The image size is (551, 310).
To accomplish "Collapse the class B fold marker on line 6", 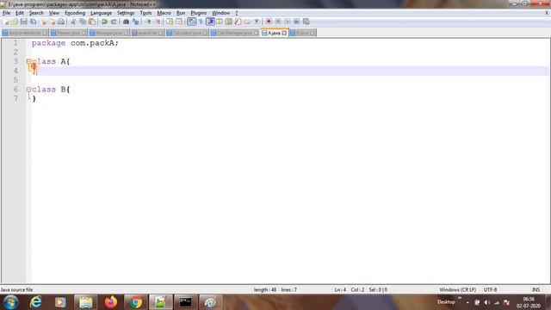I will (x=28, y=90).
